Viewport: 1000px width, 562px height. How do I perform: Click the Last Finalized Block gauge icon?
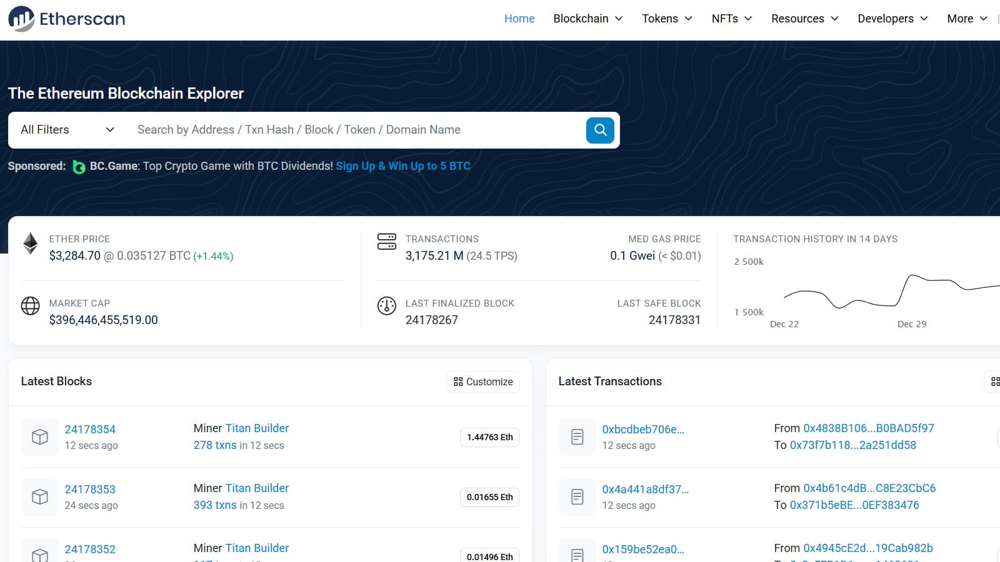tap(386, 306)
